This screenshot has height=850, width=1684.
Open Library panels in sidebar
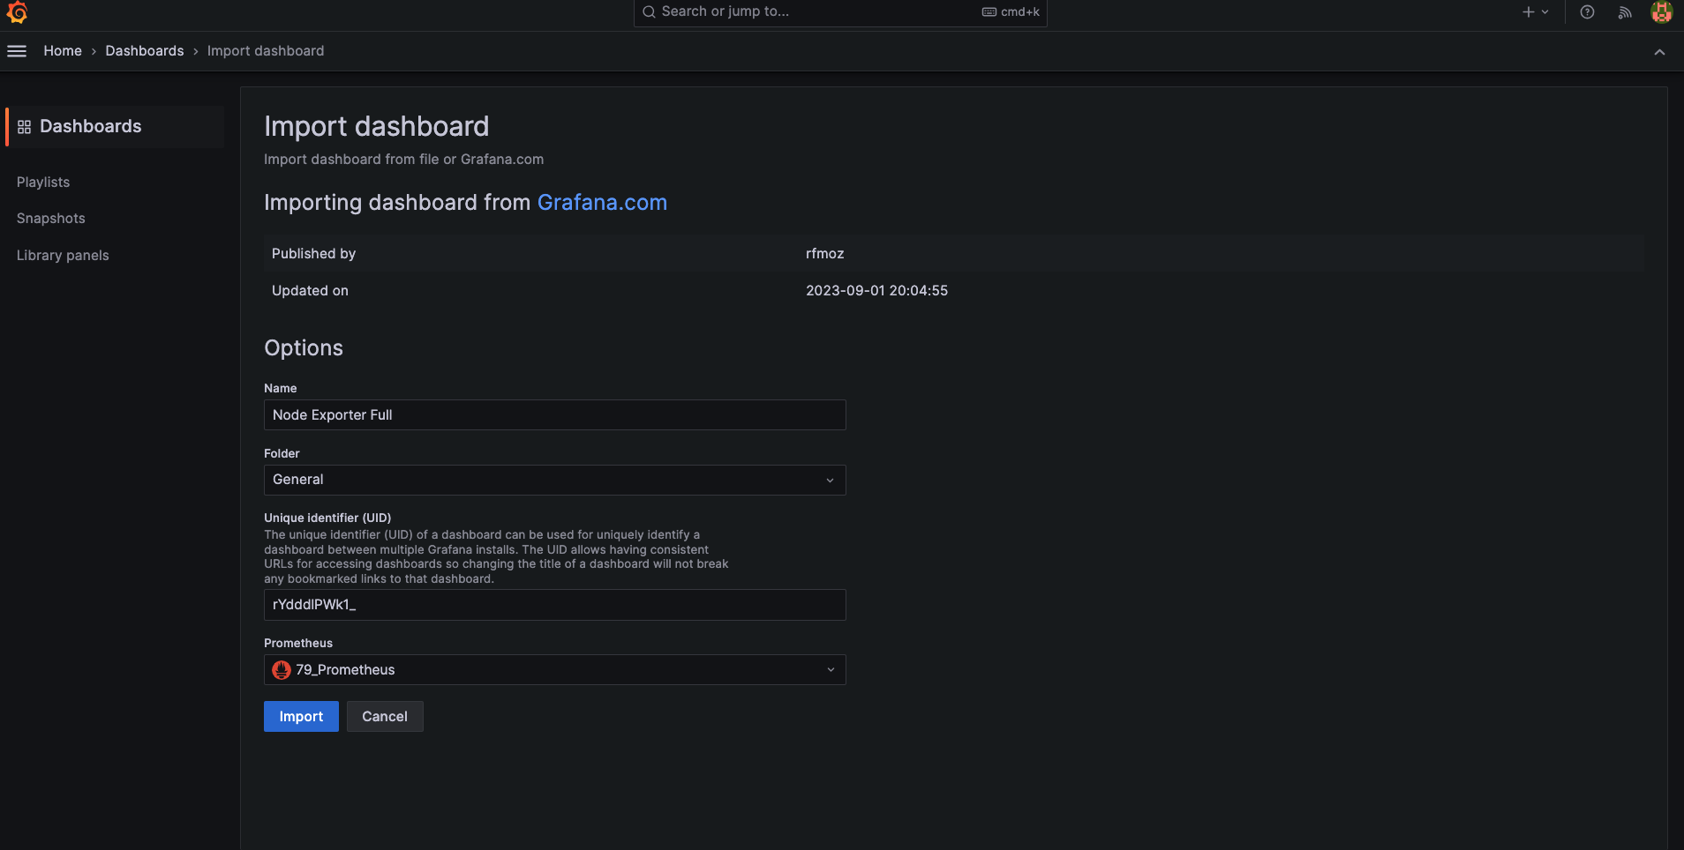tap(63, 256)
